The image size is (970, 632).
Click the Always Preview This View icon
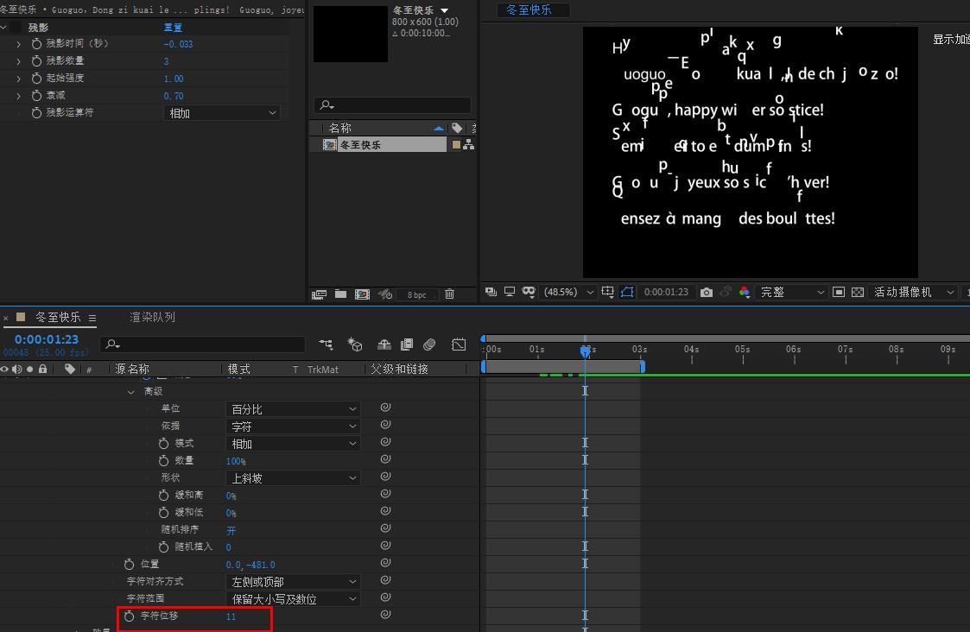491,292
